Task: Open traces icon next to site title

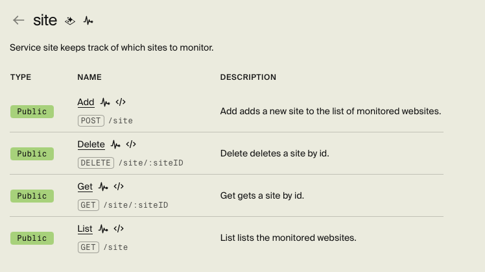Action: [x=88, y=21]
